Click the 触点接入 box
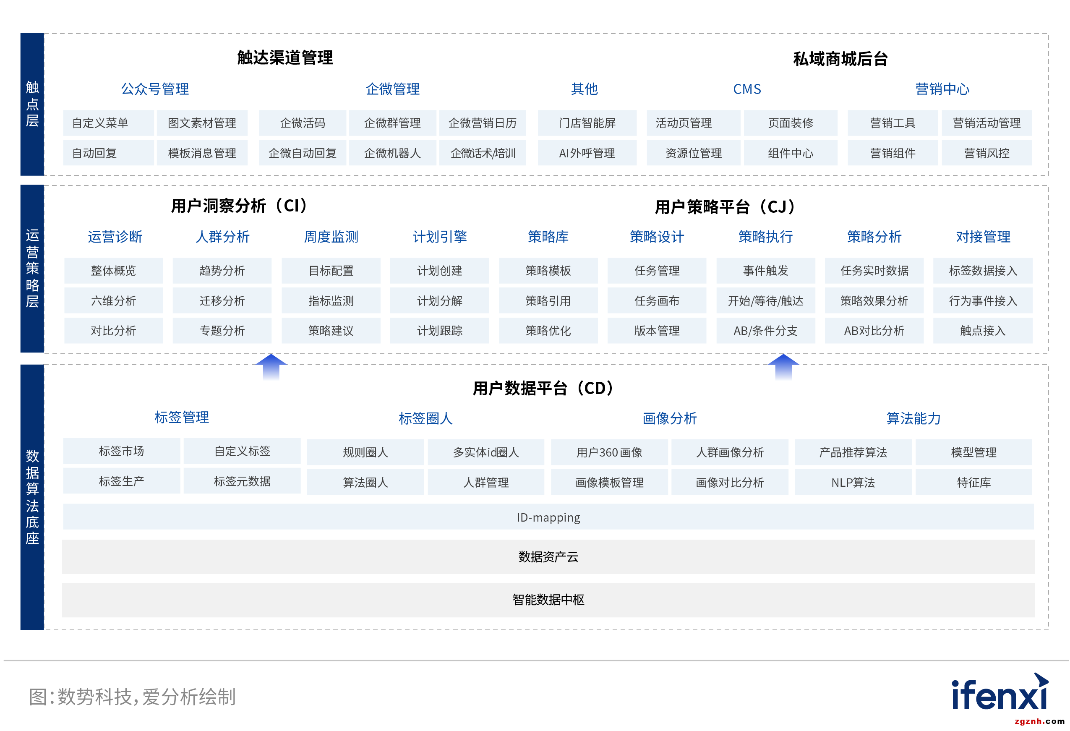Screen dimensions: 1070x731 tap(983, 331)
